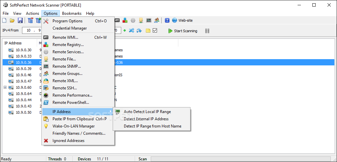The height and width of the screenshot is (162, 337).
Task: Choose Remote Groups... from the menu
Action: 78,74
